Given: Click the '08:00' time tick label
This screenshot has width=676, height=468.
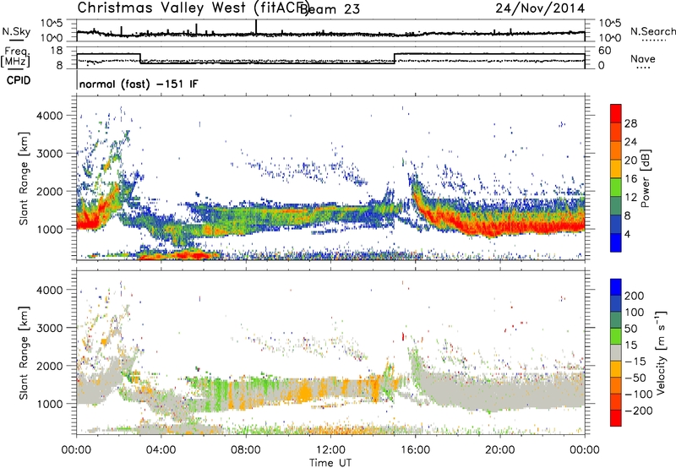Looking at the screenshot, I should click(246, 450).
